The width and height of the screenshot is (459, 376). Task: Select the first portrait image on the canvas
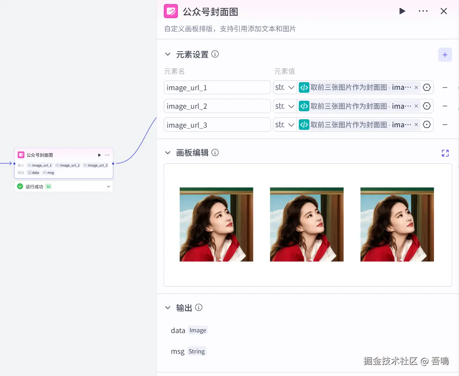click(x=216, y=224)
